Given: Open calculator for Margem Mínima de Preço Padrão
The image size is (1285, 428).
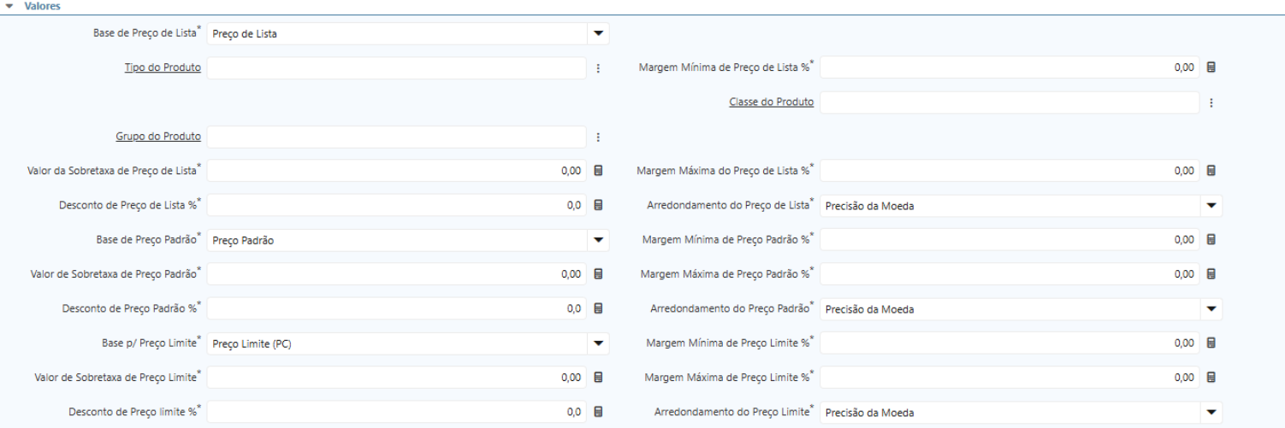Looking at the screenshot, I should click(x=1211, y=240).
